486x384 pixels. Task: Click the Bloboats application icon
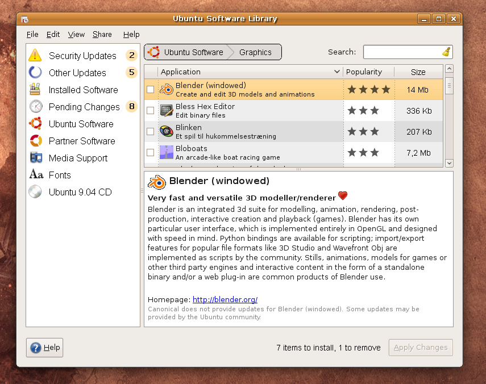click(x=167, y=152)
